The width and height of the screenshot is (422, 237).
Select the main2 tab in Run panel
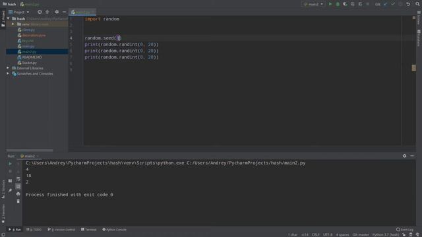[x=29, y=156]
